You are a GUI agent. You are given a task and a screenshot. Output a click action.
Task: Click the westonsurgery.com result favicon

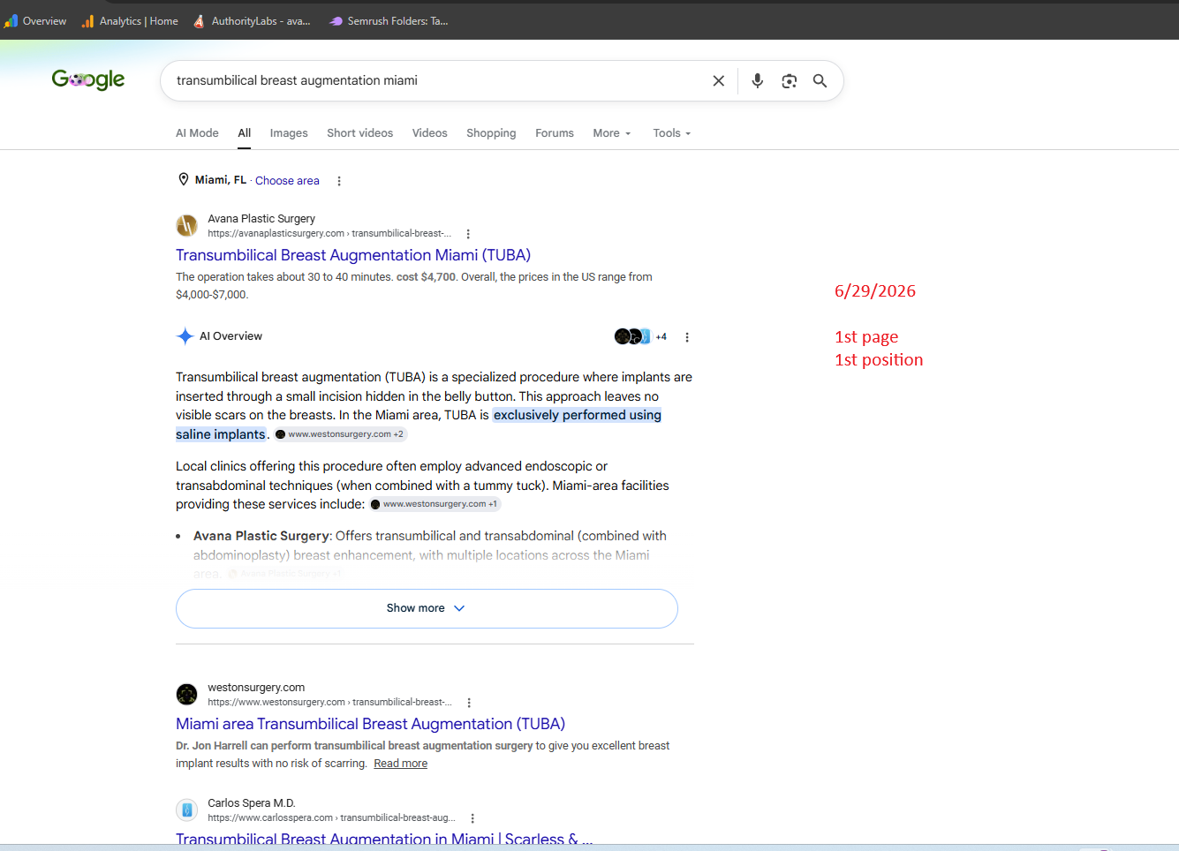point(187,695)
